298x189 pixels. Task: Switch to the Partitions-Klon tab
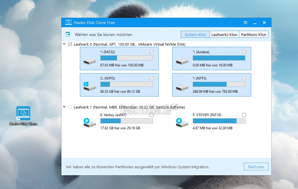(x=254, y=35)
